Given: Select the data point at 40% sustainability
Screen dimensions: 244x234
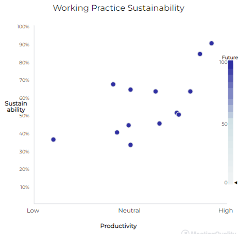Looking at the screenshot, I should pos(117,132).
